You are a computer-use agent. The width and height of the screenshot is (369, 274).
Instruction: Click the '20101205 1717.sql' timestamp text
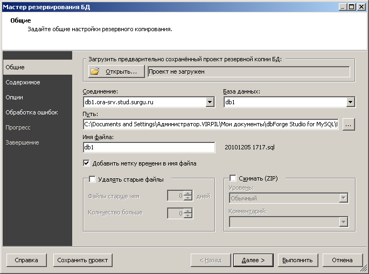click(249, 147)
